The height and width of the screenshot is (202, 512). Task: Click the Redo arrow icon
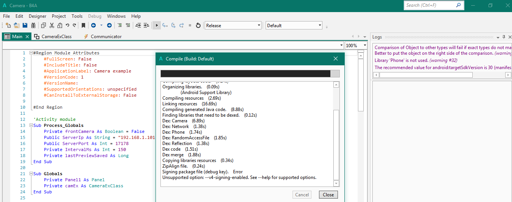click(x=75, y=25)
